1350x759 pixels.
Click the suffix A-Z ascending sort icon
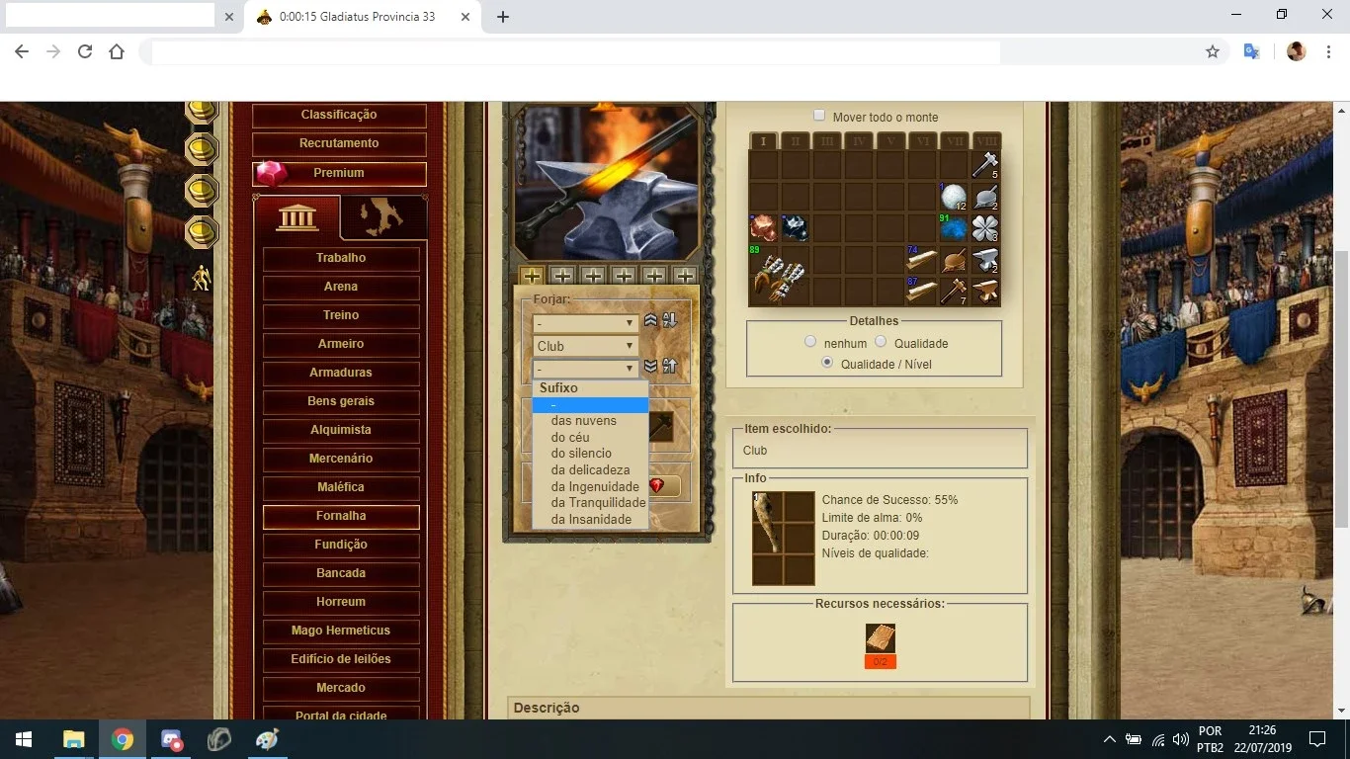pyautogui.click(x=669, y=366)
